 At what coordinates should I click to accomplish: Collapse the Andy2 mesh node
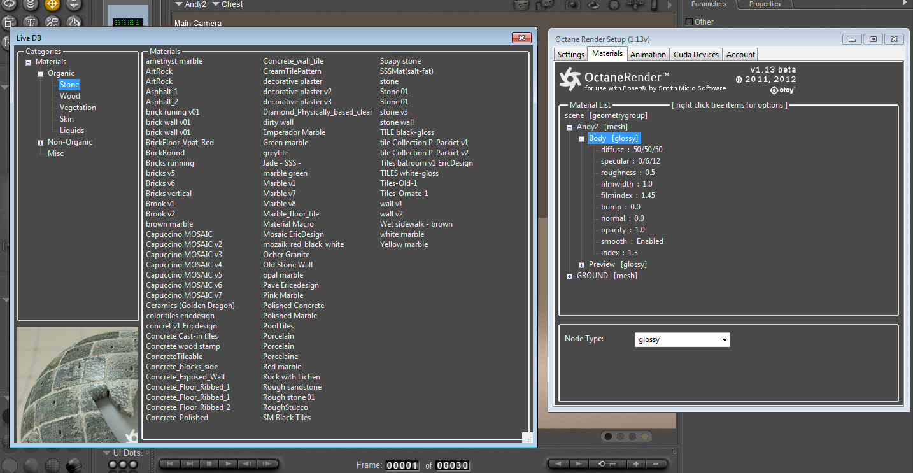coord(570,127)
